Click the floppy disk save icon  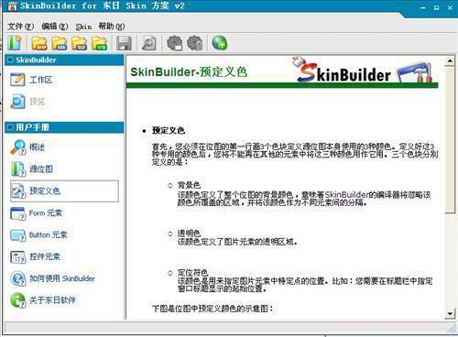coord(124,43)
